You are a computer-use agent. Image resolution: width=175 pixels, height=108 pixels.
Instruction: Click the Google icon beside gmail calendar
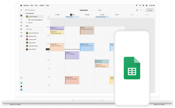pos(29,20)
